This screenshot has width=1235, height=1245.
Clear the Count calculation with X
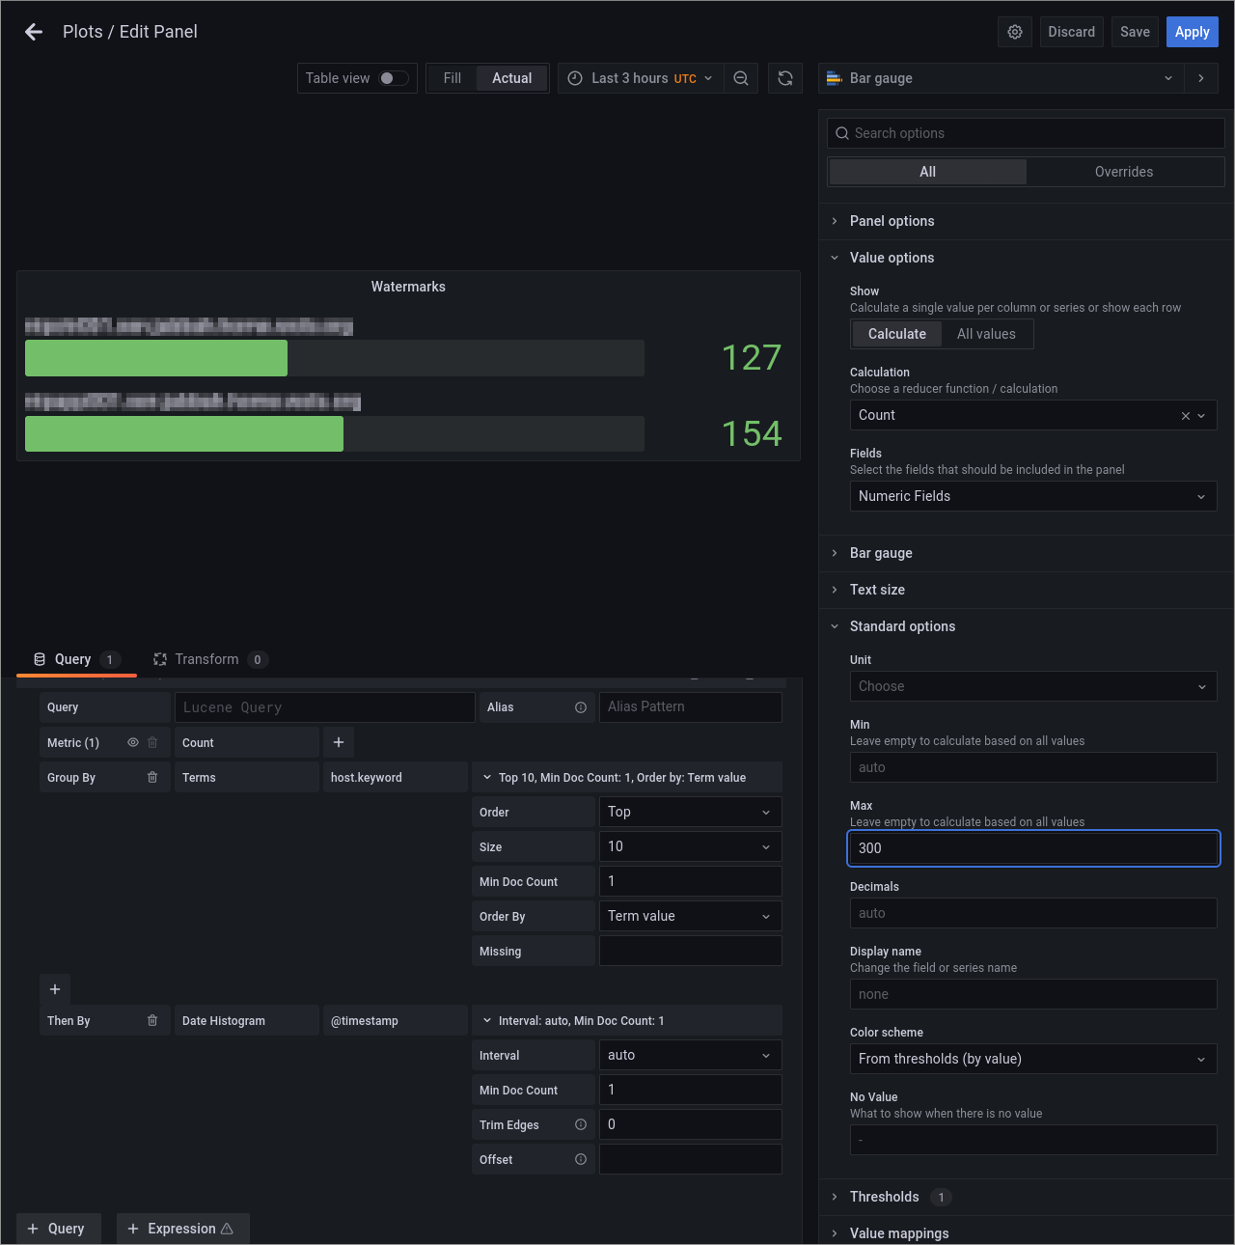click(x=1186, y=416)
